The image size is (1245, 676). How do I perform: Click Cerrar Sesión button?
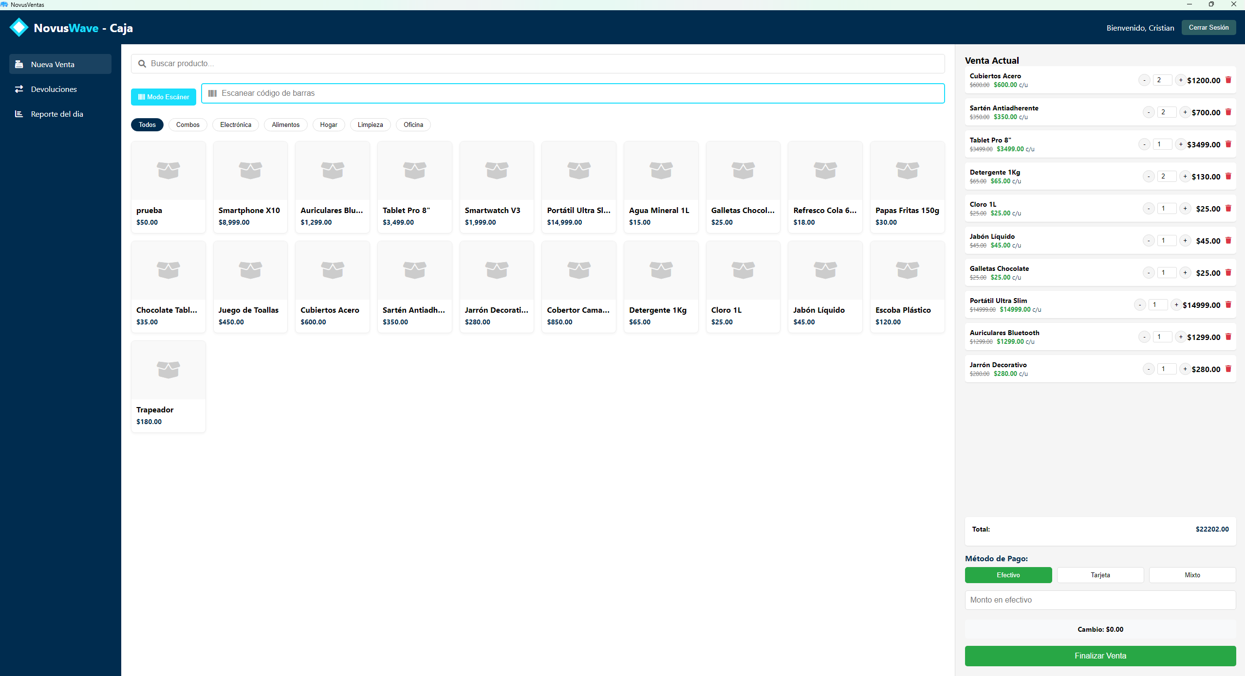tap(1208, 28)
